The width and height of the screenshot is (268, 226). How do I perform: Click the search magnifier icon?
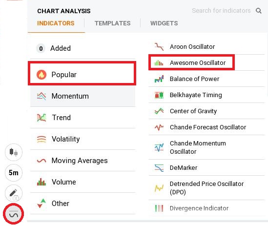[258, 11]
